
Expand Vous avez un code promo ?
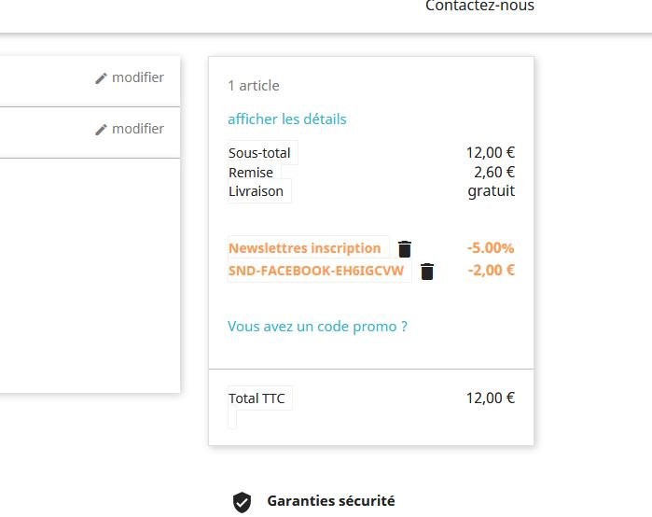coord(317,327)
